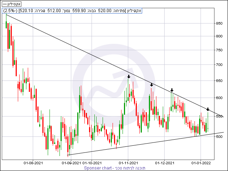The height and width of the screenshot is (171, 228).
Task: Click the 800 price axis label
Action: point(219,36)
